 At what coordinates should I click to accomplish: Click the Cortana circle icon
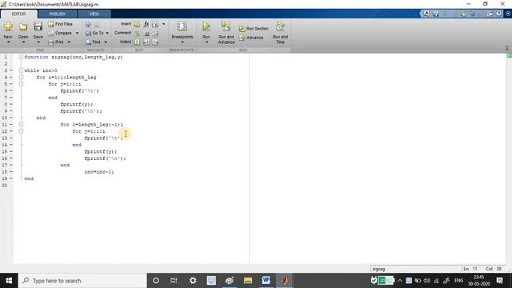tap(156, 281)
